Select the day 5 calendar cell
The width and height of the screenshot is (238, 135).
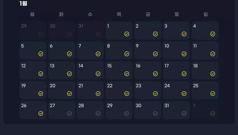pyautogui.click(x=33, y=50)
